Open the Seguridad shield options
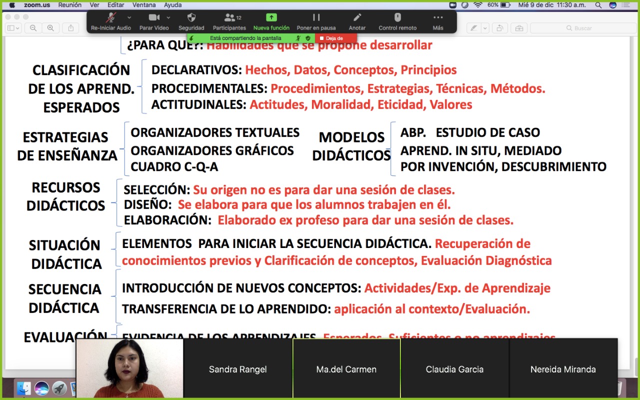Screen dimensions: 640x400 point(191,18)
